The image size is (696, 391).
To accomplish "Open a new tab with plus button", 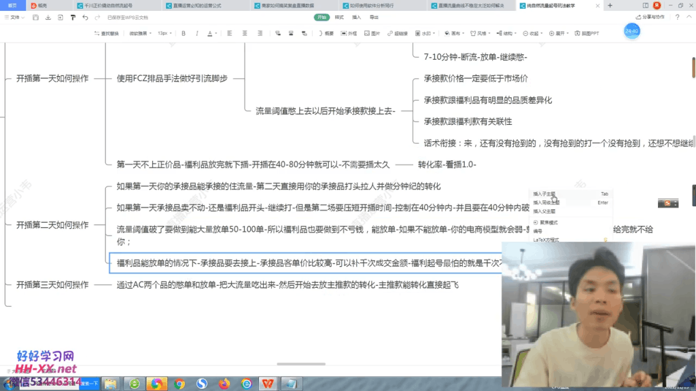I will click(x=610, y=5).
